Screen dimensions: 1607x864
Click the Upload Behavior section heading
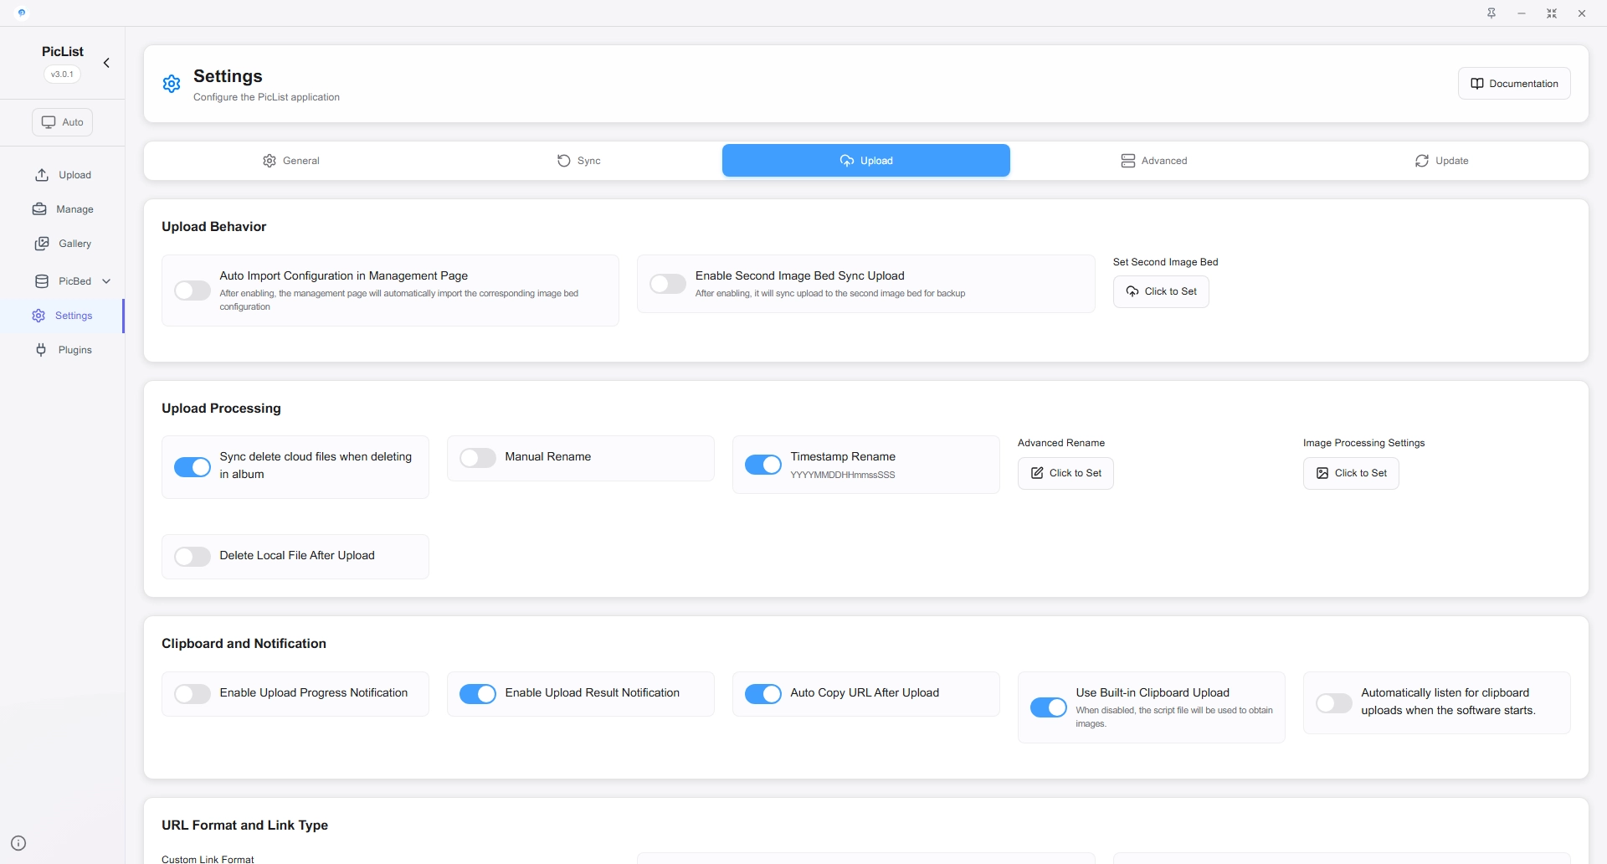click(x=214, y=227)
